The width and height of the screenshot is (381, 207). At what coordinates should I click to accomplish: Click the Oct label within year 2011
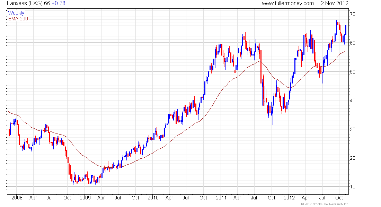coord(272,198)
